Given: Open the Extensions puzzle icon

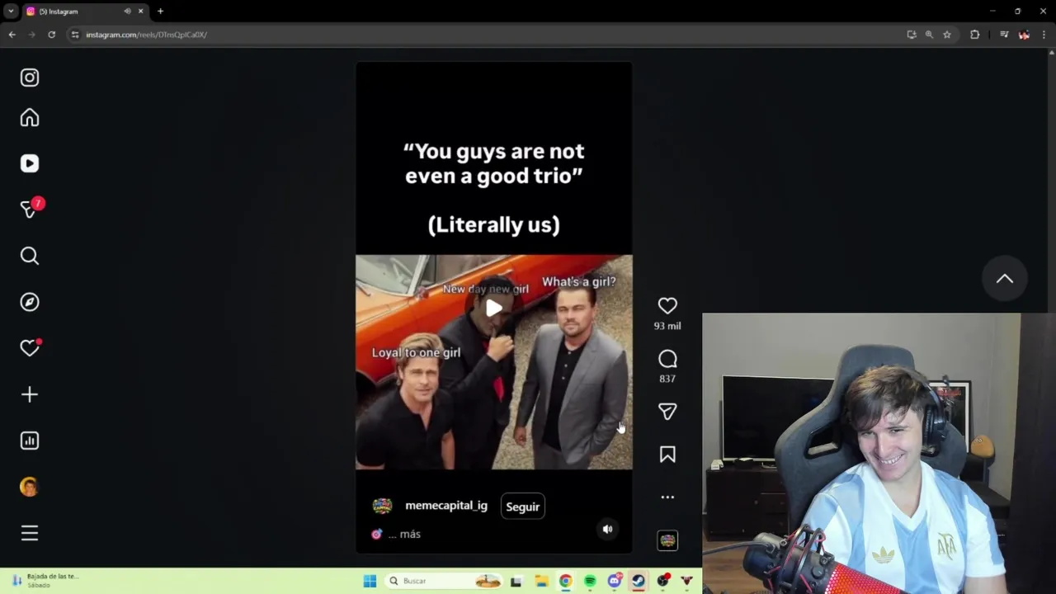Looking at the screenshot, I should coord(974,35).
